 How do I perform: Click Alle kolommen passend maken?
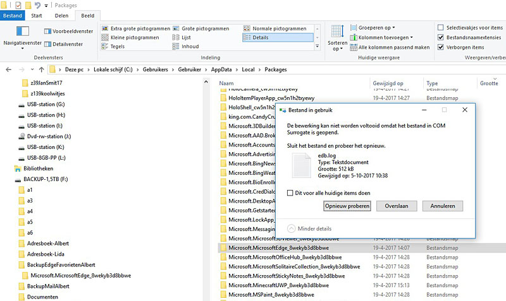point(390,47)
